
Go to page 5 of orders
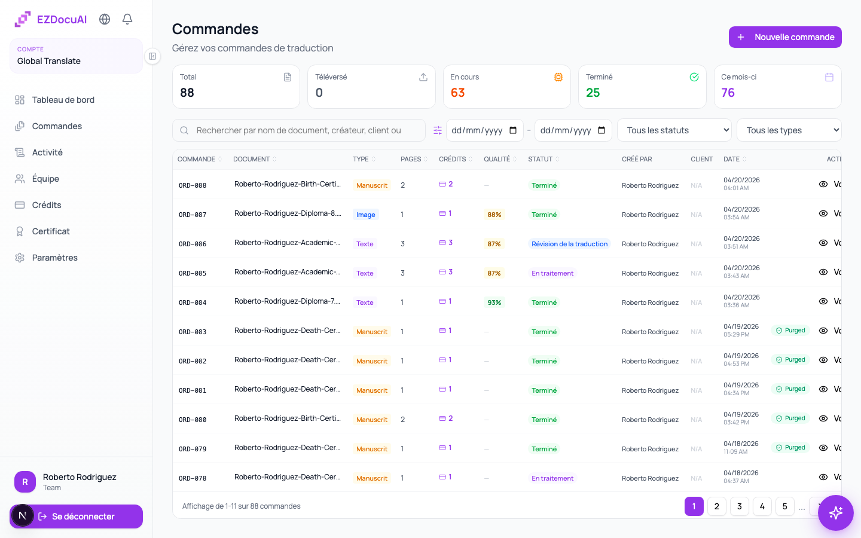(x=785, y=506)
